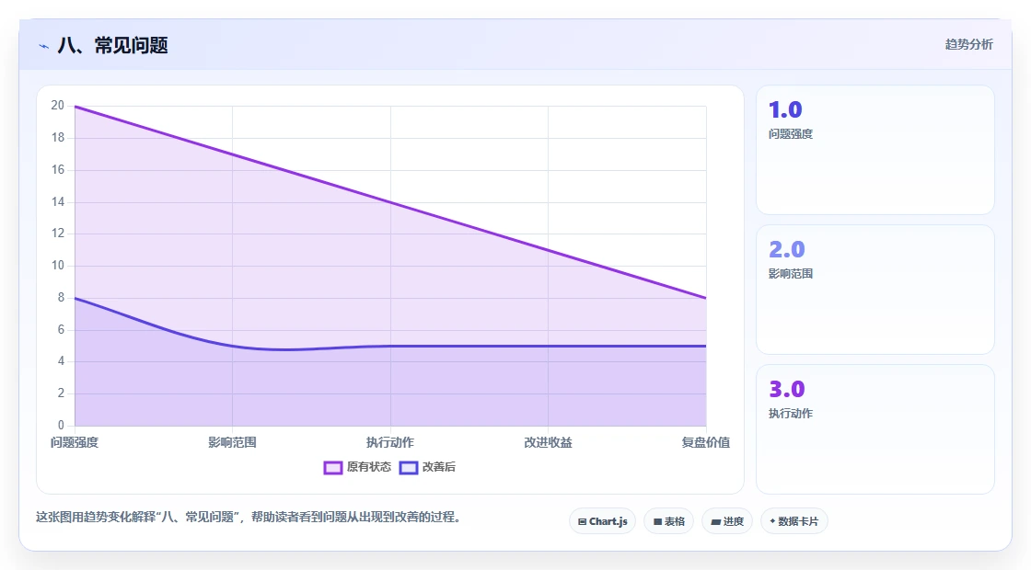Click the 表格 tag
1031x570 pixels.
(x=668, y=521)
